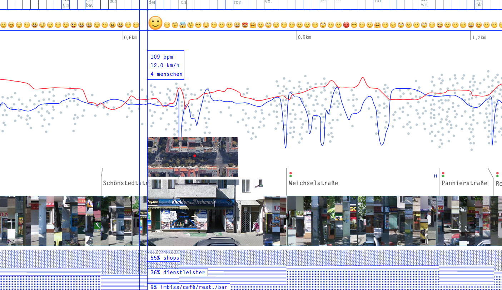Jump to the 0,6km distance marker
This screenshot has width=502, height=290.
(130, 38)
